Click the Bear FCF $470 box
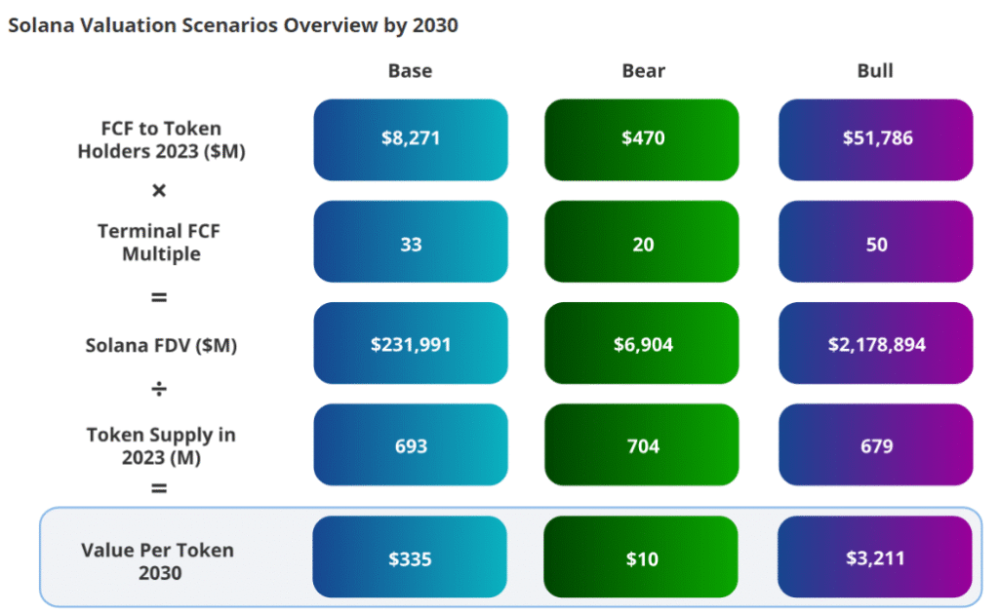Screen dimensions: 999x614 [642, 138]
